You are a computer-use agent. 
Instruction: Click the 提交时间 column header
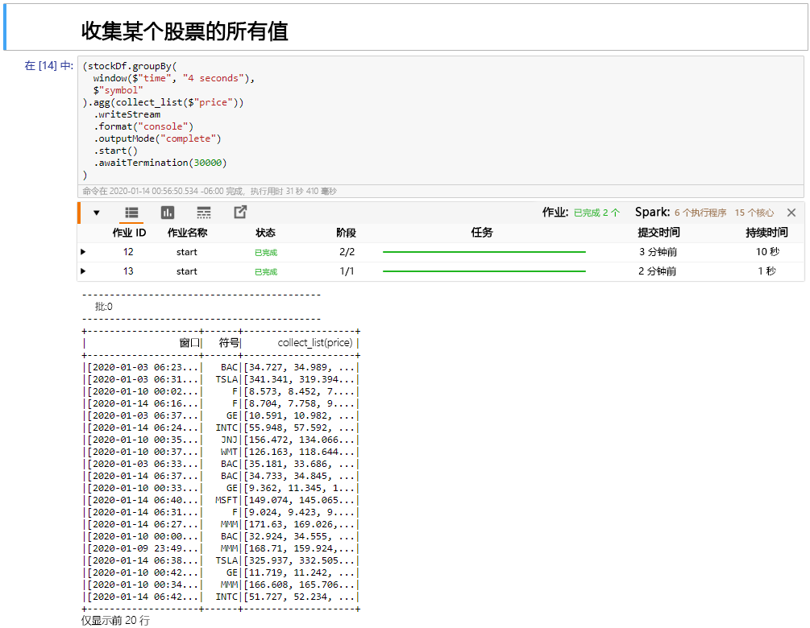658,233
